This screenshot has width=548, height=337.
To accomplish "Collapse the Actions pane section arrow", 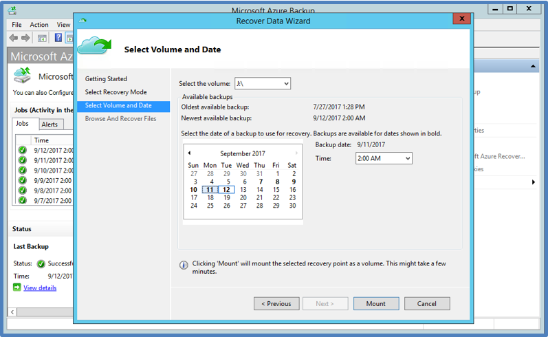I will point(533,66).
